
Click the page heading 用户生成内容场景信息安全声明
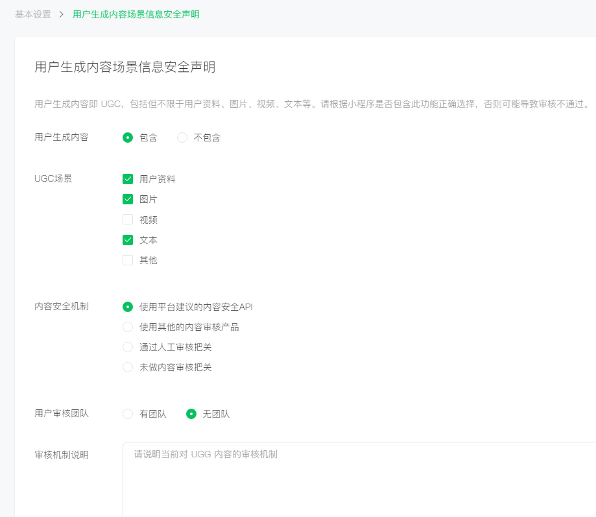pyautogui.click(x=125, y=67)
